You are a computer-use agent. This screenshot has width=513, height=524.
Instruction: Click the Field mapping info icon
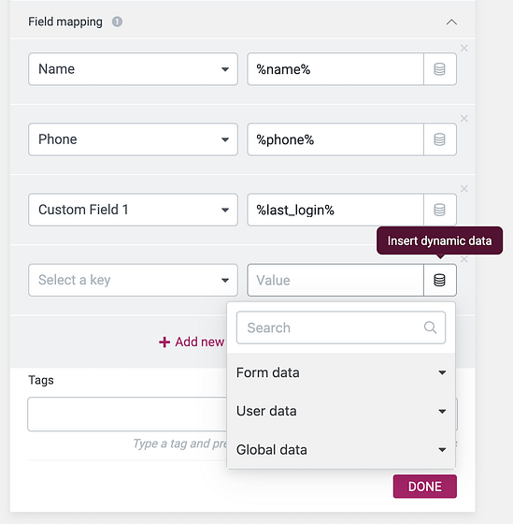[x=117, y=22]
